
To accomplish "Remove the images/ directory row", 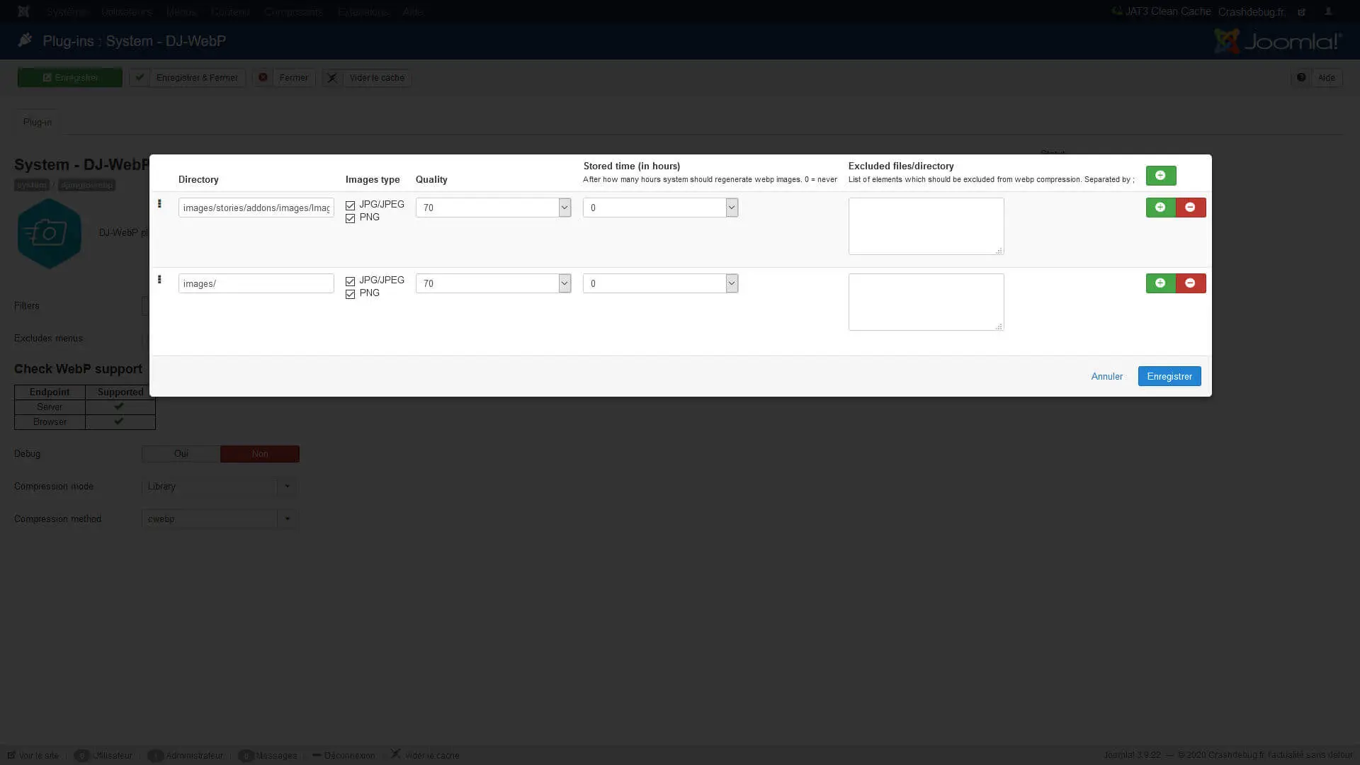I will tap(1191, 283).
